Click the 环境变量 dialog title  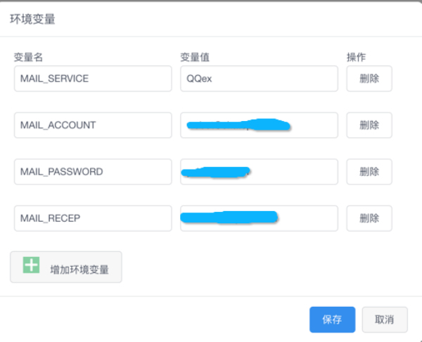click(32, 19)
